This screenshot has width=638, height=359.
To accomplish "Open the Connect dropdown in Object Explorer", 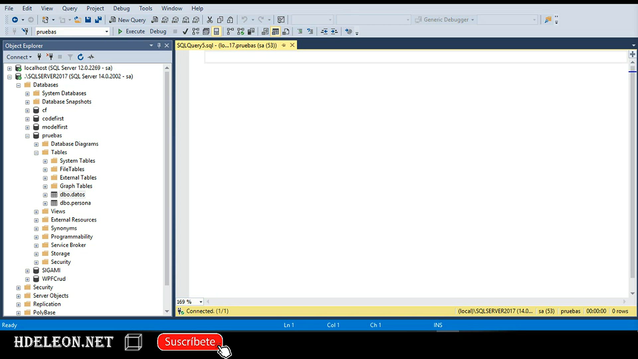I will pyautogui.click(x=19, y=57).
